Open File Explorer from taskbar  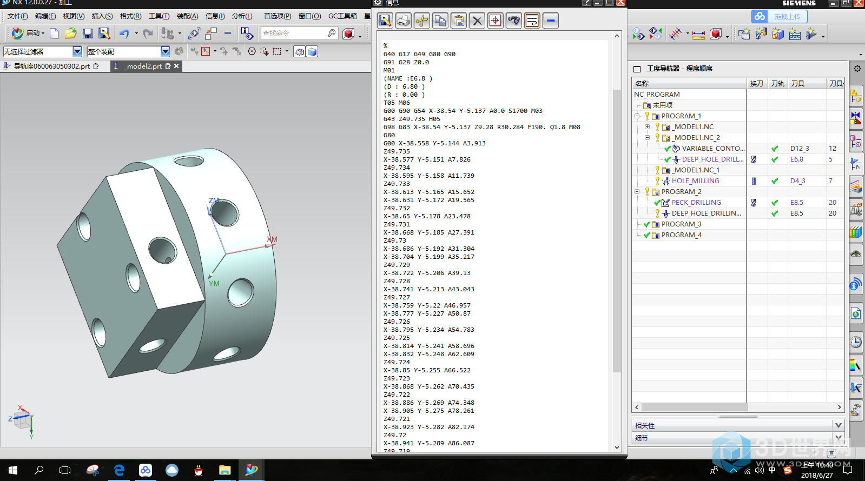click(x=224, y=470)
